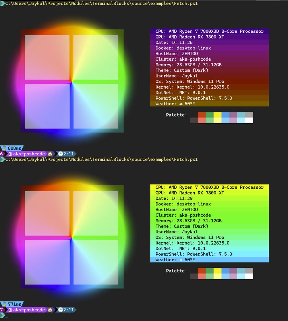
Task: Click the 2:11 time in prompt 7
Action: pos(69,310)
